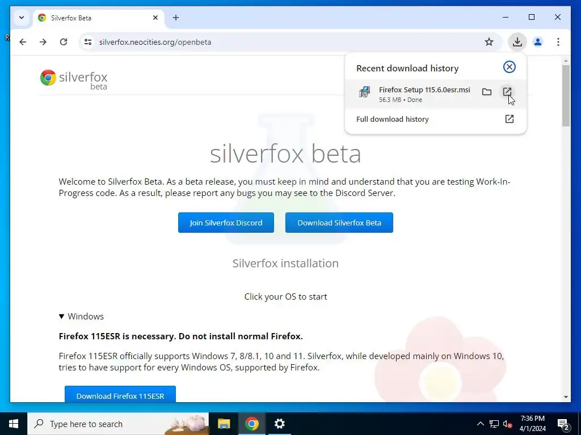Close the Silverfox Beta tab
Viewport: 581px width, 435px height.
click(x=155, y=18)
